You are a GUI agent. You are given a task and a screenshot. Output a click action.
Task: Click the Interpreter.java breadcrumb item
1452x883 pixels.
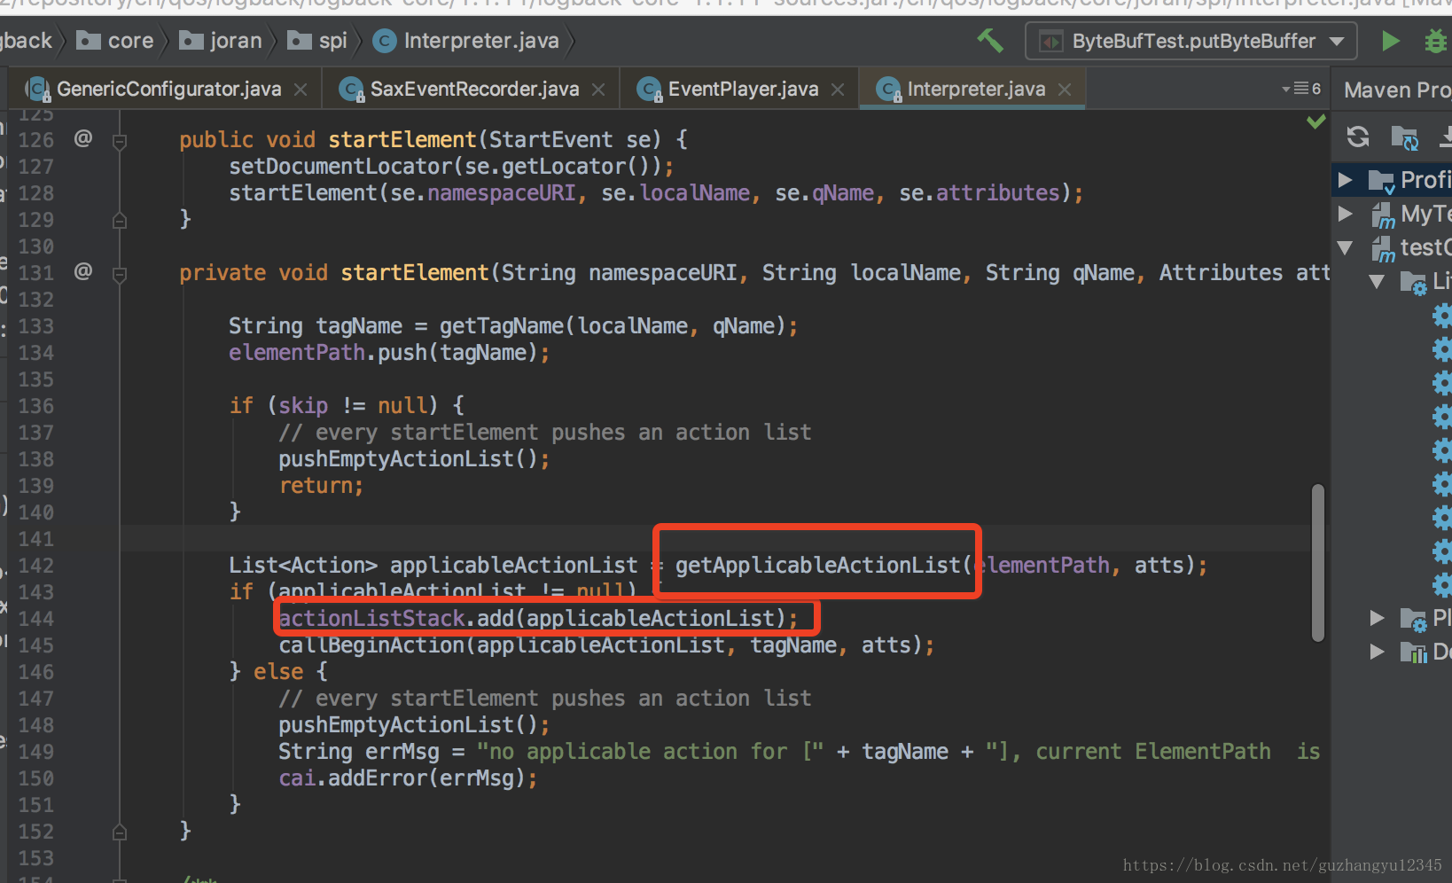466,41
